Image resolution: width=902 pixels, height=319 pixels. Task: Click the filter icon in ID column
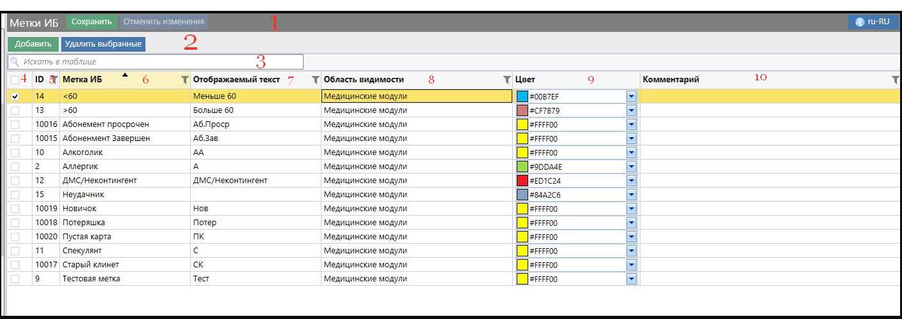click(54, 80)
